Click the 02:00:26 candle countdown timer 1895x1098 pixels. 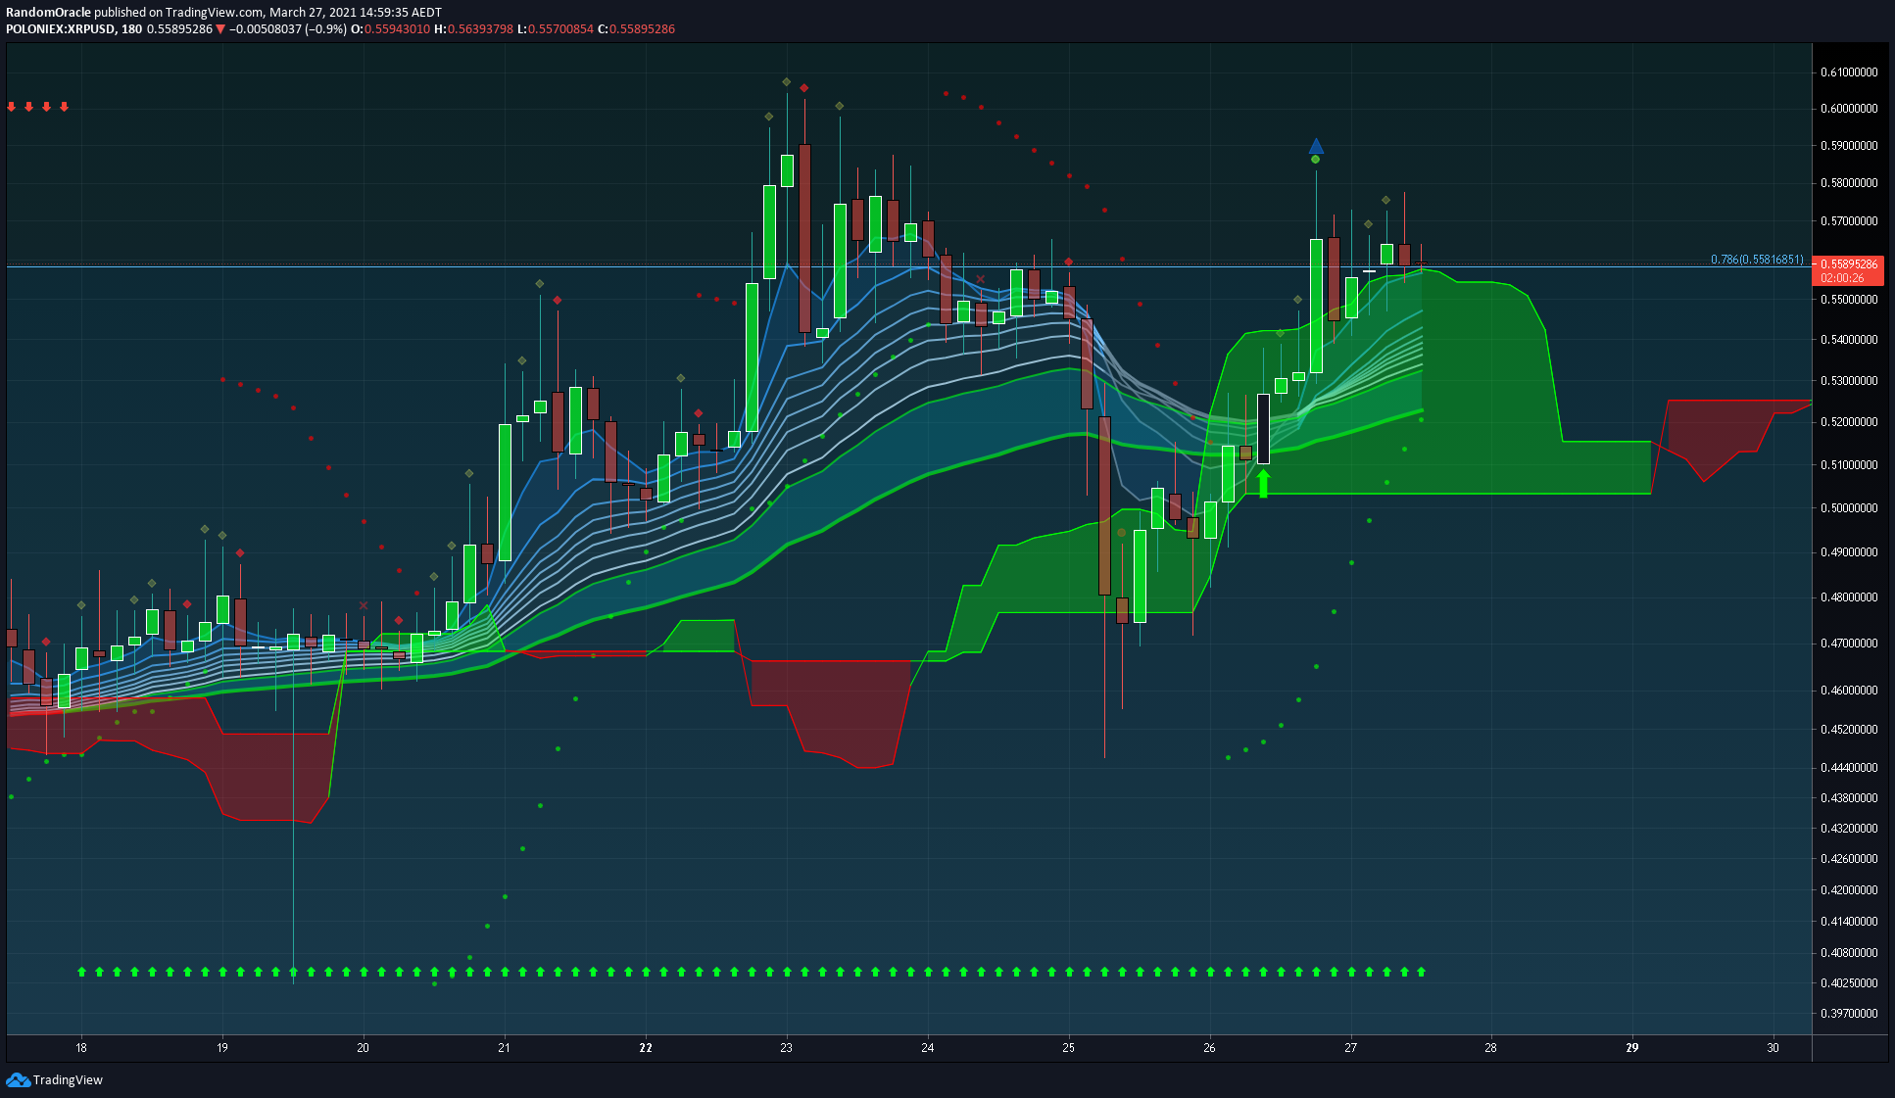pyautogui.click(x=1842, y=278)
